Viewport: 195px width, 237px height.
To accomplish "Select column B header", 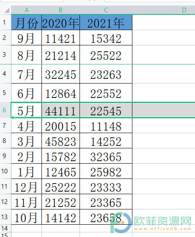I will tap(60, 10).
